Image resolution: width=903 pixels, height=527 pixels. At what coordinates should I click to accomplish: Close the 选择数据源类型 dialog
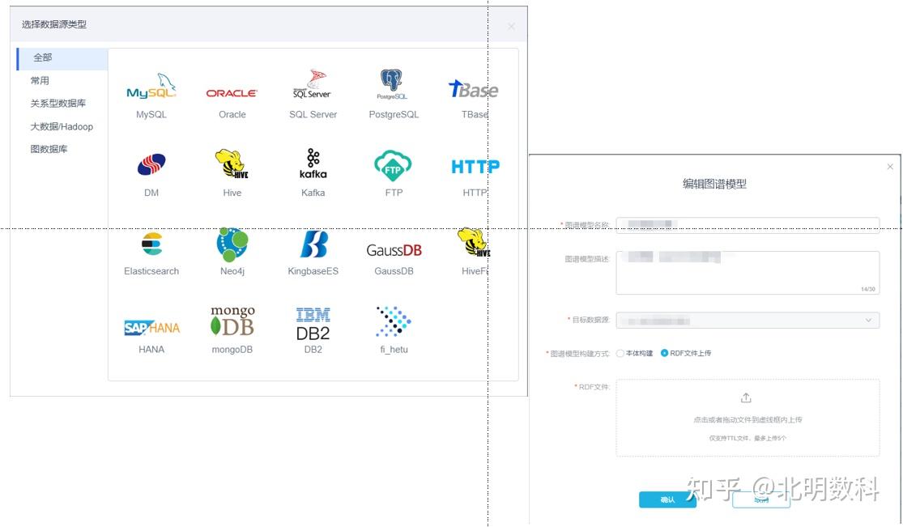(511, 27)
